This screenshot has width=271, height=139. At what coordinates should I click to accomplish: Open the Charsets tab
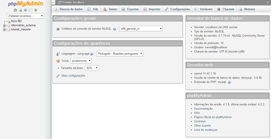coord(225,9)
